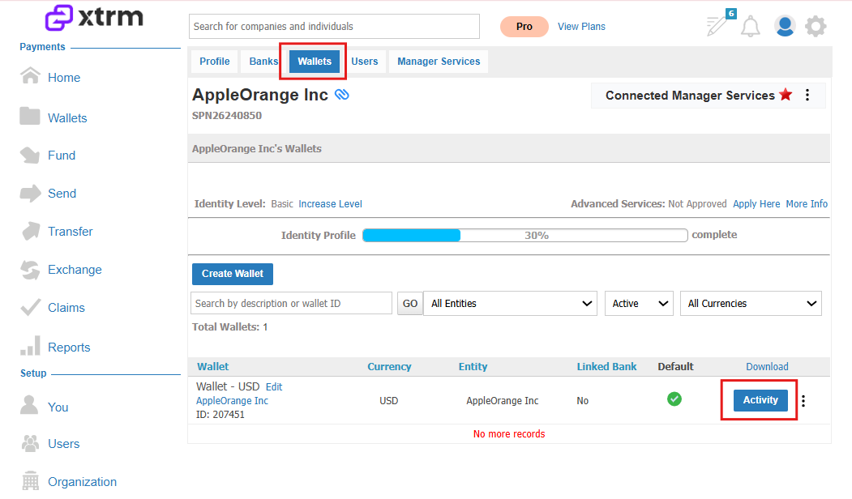Image resolution: width=852 pixels, height=499 pixels.
Task: Click the link icon beside AppleOrange Inc
Action: click(342, 95)
